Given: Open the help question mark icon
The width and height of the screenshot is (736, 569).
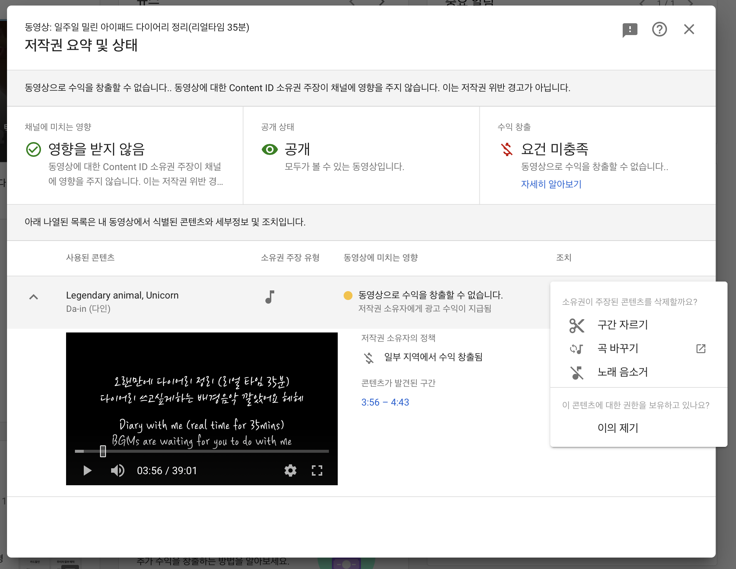Looking at the screenshot, I should (x=659, y=30).
